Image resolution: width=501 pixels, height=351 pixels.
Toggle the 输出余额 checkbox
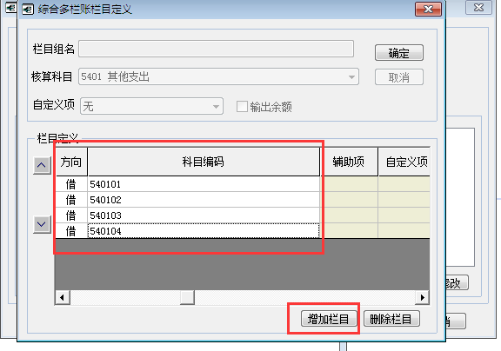[242, 106]
